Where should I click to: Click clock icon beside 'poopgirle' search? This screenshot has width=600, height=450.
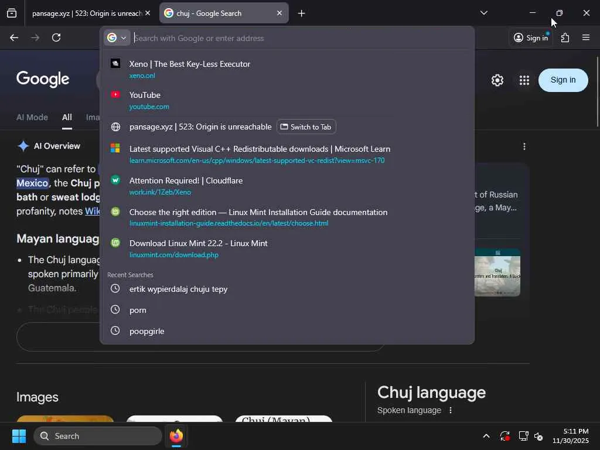[x=115, y=330]
